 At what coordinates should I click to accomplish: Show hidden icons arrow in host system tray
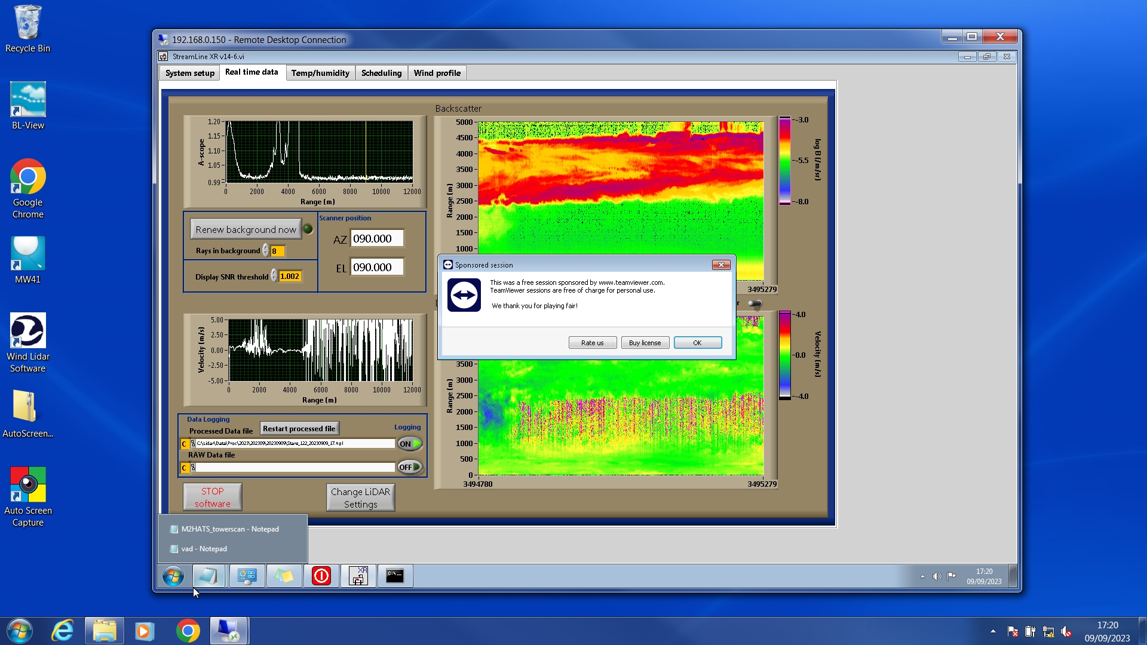[993, 631]
